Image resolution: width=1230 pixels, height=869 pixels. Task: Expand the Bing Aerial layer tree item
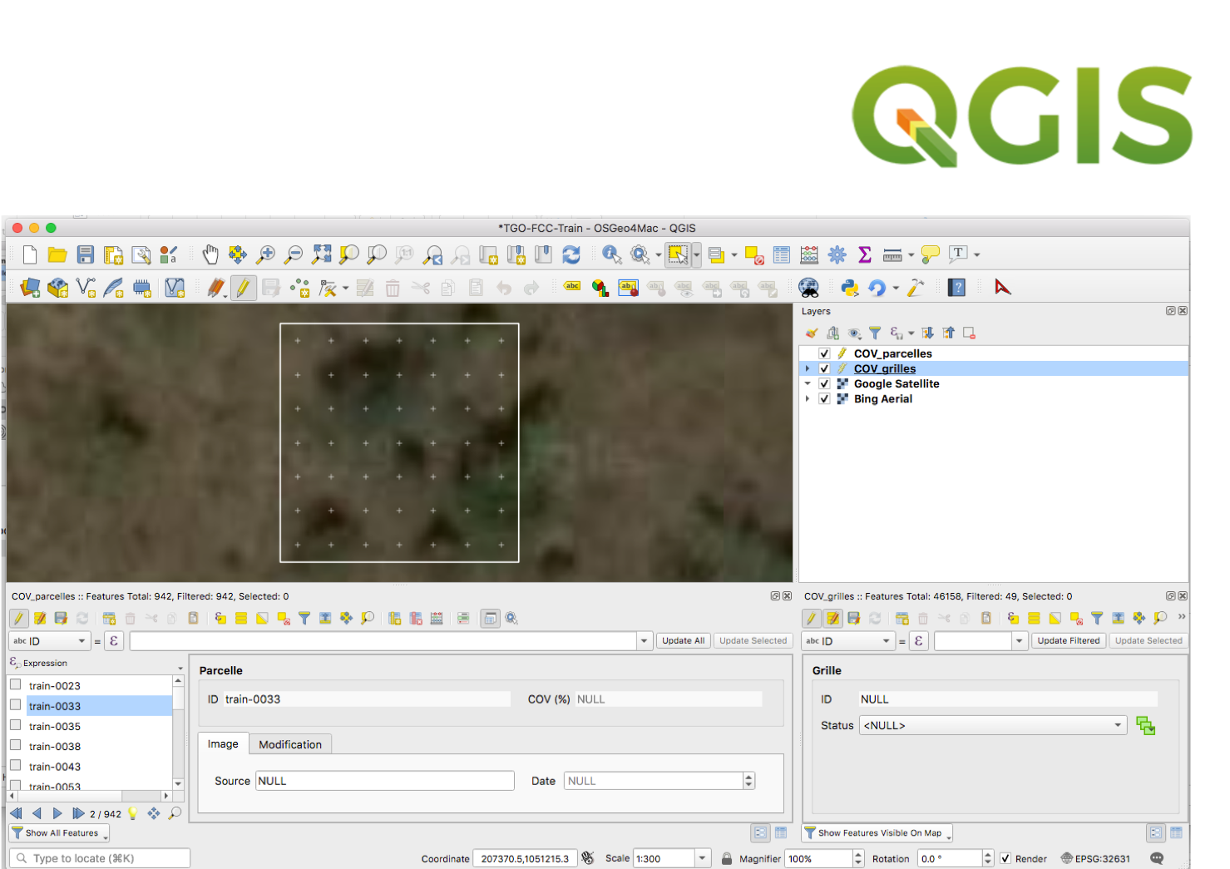[x=807, y=398]
